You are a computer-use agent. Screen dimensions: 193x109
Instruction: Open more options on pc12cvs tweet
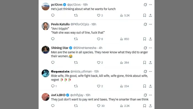[x=151, y=5]
